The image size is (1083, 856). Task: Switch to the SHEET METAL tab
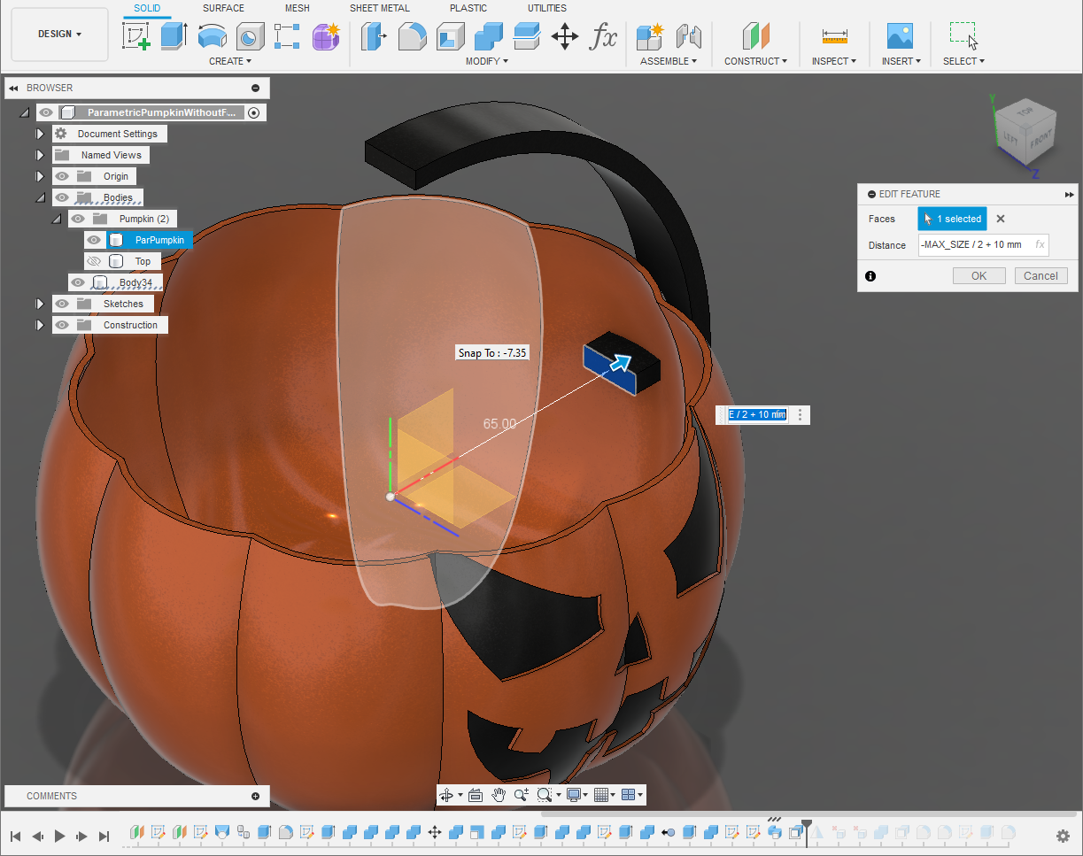click(x=380, y=8)
